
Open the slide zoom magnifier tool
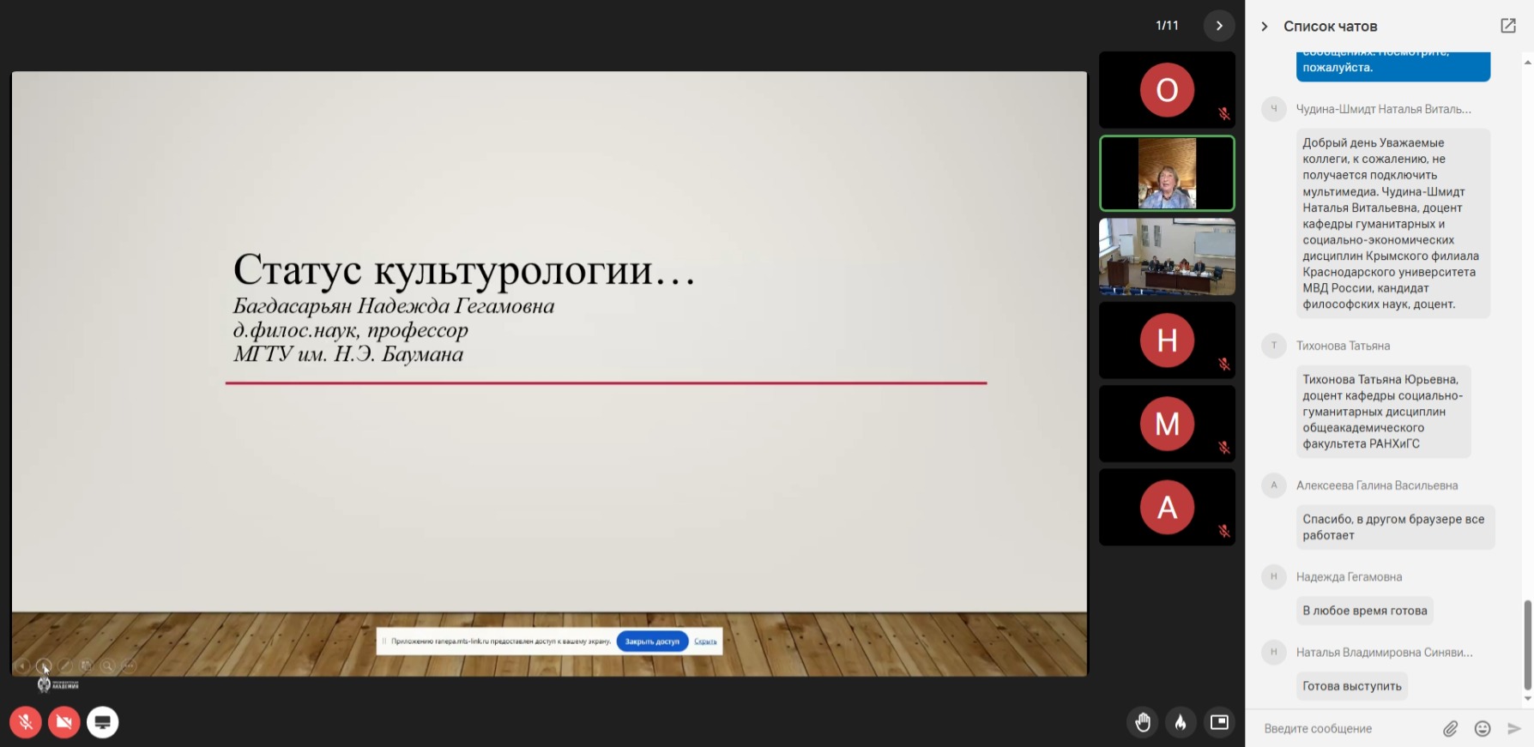pos(107,666)
